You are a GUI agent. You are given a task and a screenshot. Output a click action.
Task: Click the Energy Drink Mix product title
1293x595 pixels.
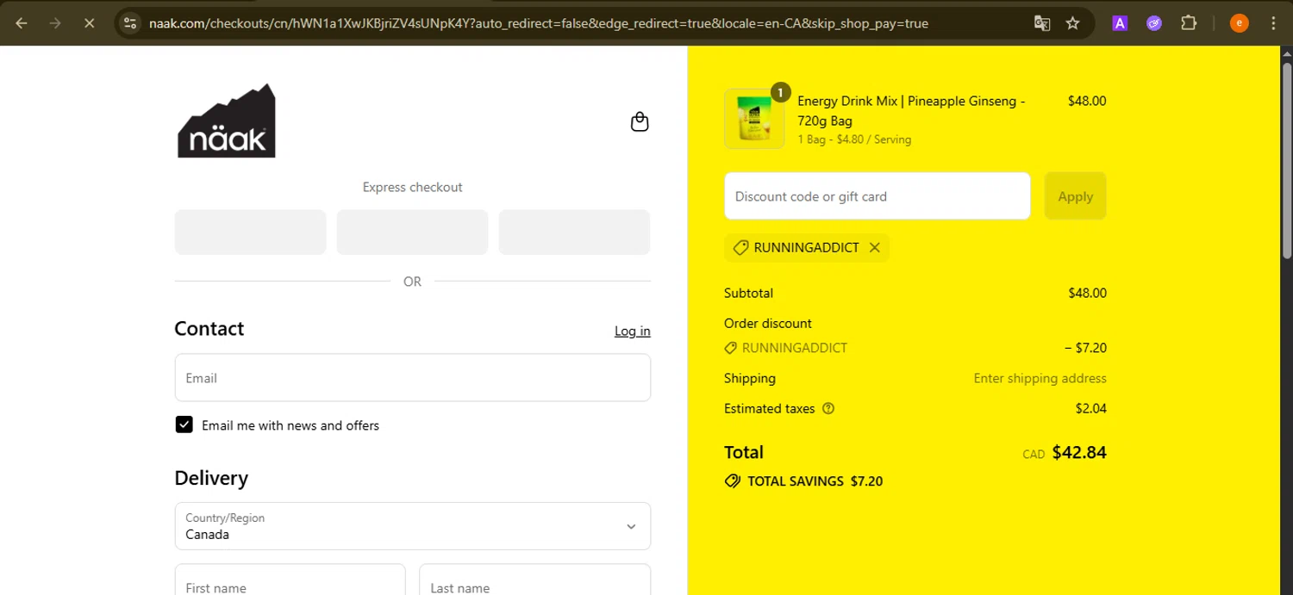(x=911, y=110)
